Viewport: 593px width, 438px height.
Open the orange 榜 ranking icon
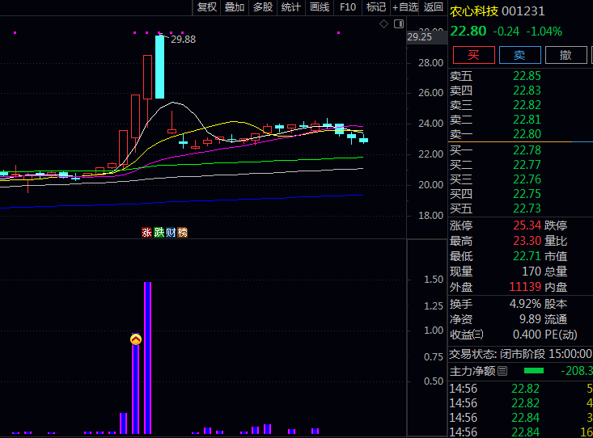(183, 233)
